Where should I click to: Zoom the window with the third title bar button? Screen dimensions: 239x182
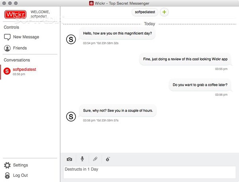pyautogui.click(x=16, y=3)
